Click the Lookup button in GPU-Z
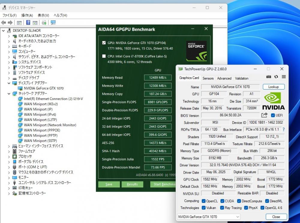The image size is (300, 223). click(274, 87)
